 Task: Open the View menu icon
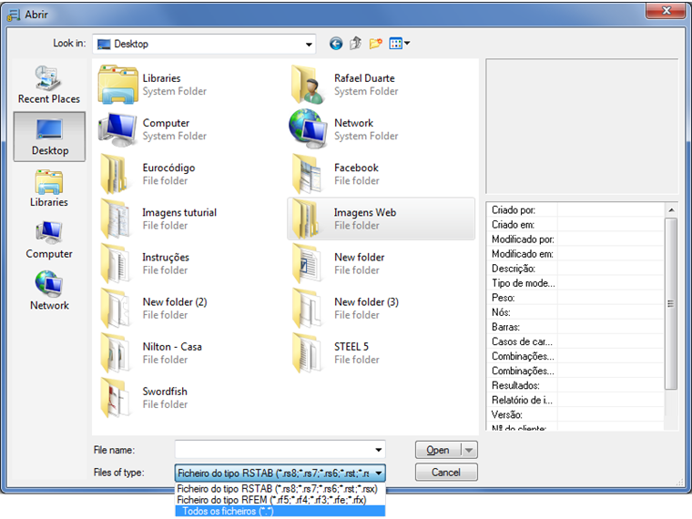coord(400,44)
